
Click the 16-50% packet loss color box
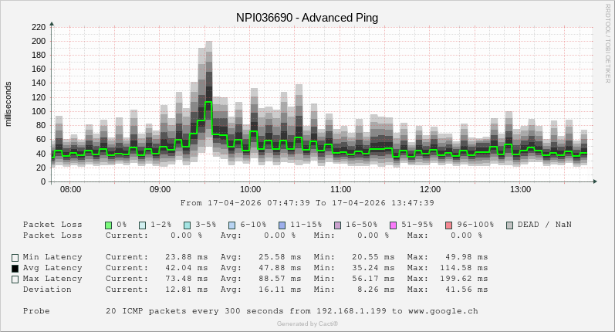337,225
